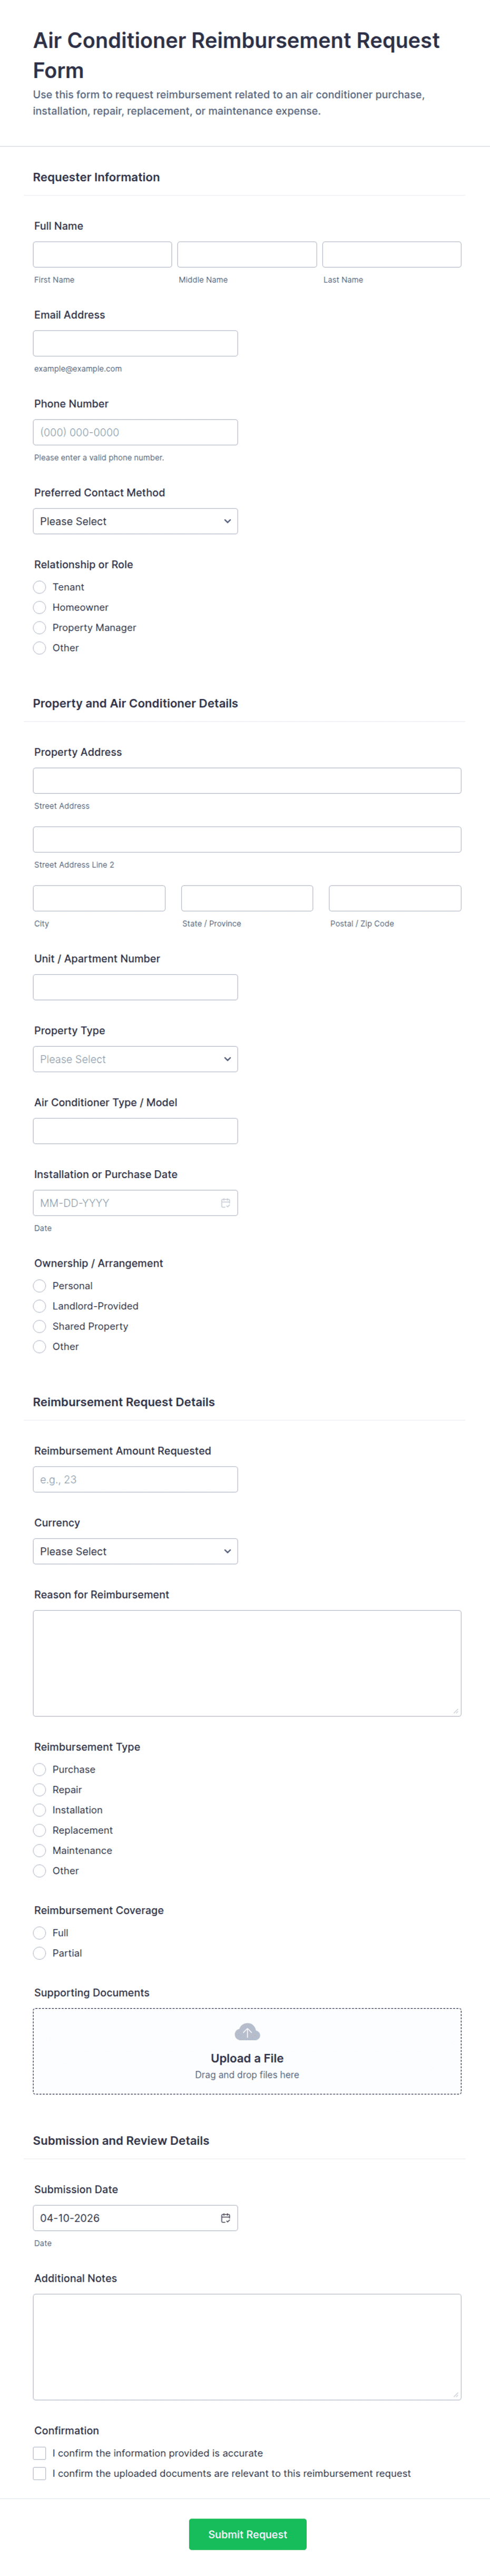
Task: Click the Submit Request button
Action: point(247,2534)
